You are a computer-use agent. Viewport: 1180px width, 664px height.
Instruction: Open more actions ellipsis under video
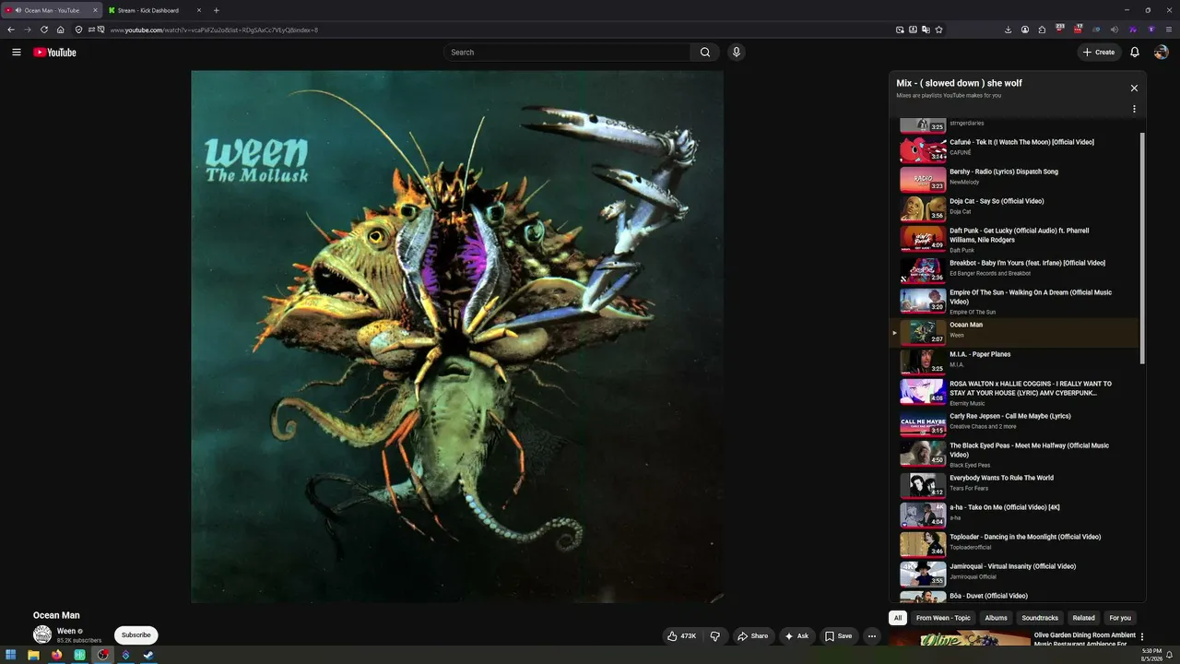pos(871,635)
